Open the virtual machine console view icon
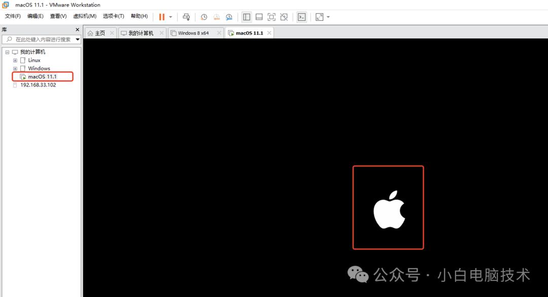The image size is (548, 297). (302, 17)
